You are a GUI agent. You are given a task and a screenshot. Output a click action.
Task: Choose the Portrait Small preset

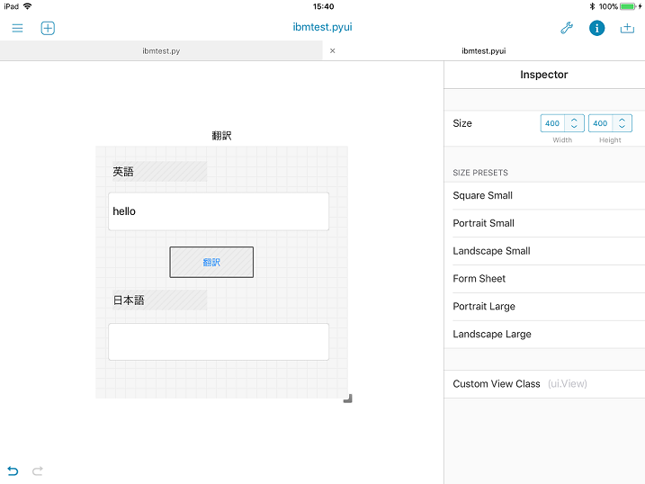pyautogui.click(x=484, y=223)
